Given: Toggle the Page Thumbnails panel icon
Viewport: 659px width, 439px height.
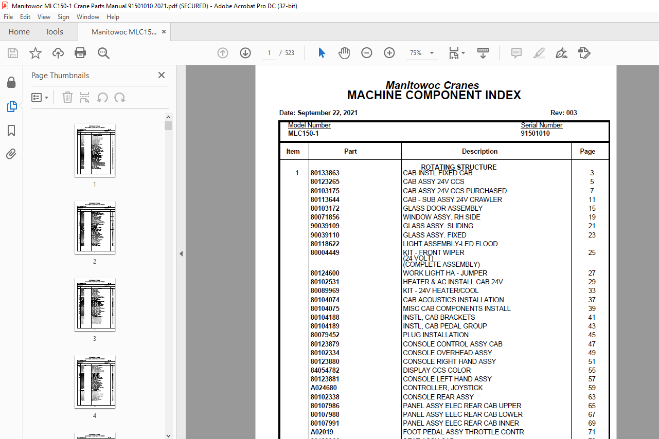Looking at the screenshot, I should 11,106.
